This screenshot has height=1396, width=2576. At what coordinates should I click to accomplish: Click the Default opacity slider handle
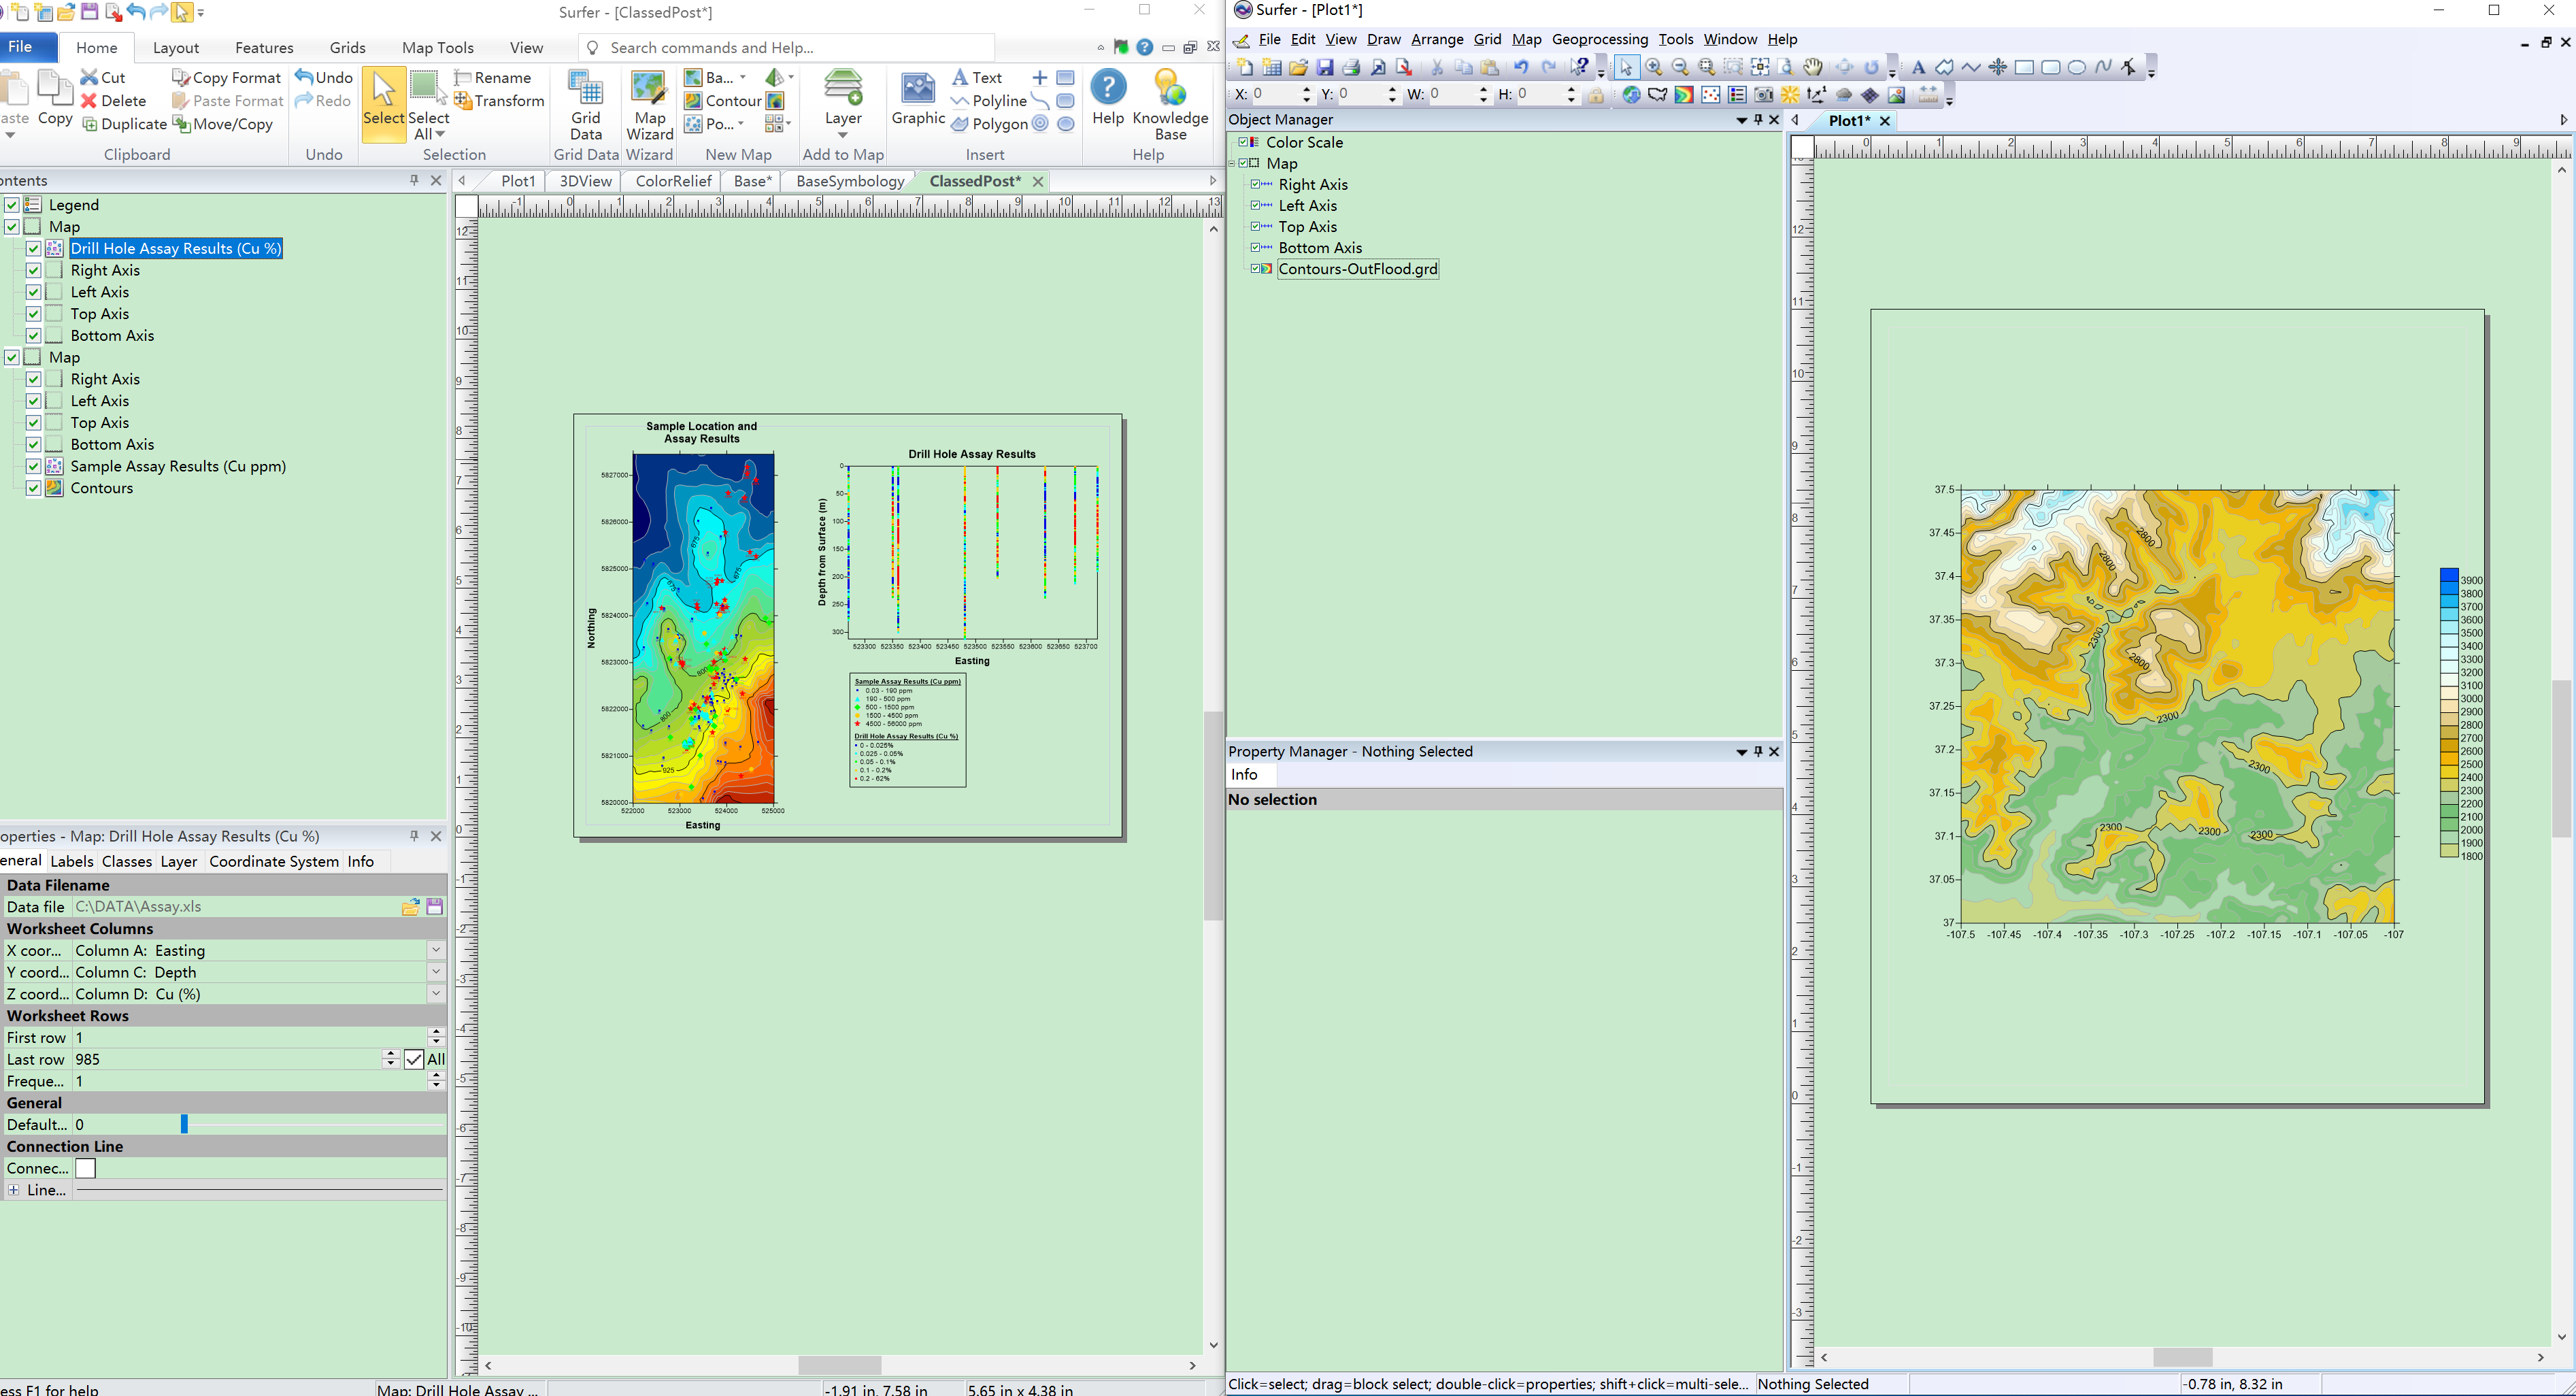tap(184, 1124)
